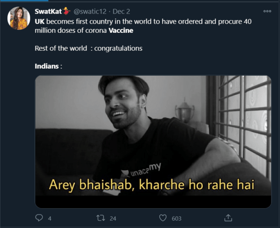Click the like count 603
This screenshot has height=228, width=280.
point(177,218)
